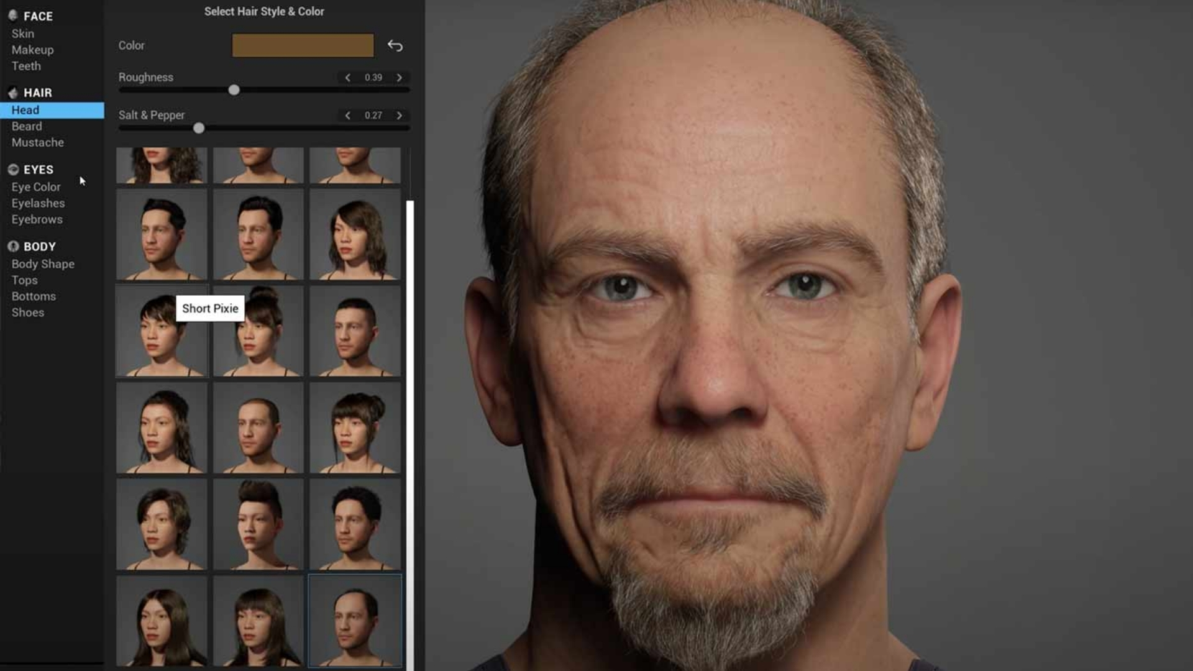Image resolution: width=1193 pixels, height=671 pixels.
Task: Switch to the Beard category
Action: click(x=27, y=126)
